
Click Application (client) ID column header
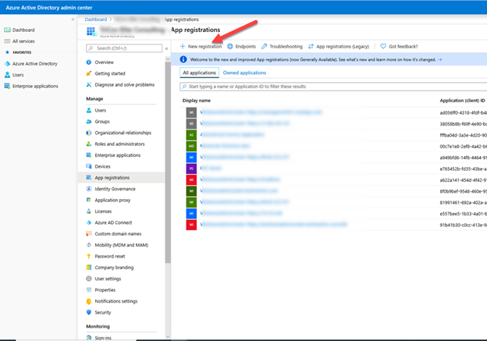click(x=462, y=101)
